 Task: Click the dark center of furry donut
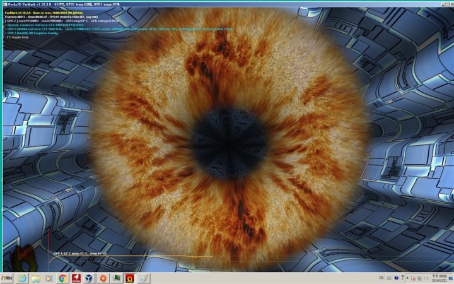[230, 143]
